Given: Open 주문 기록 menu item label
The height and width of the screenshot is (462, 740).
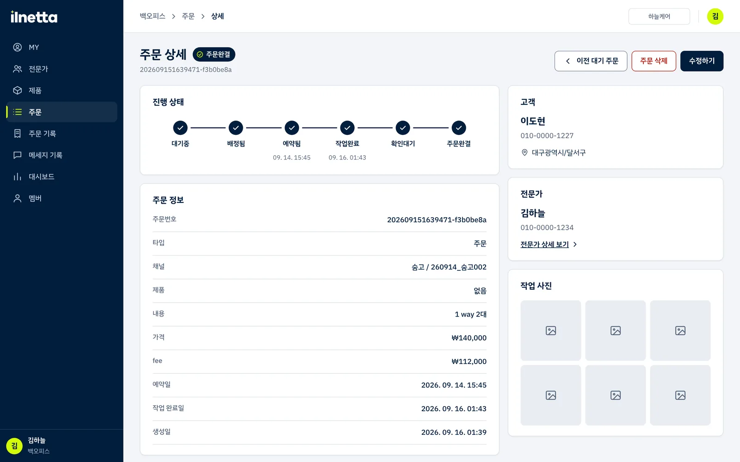Looking at the screenshot, I should (x=42, y=134).
